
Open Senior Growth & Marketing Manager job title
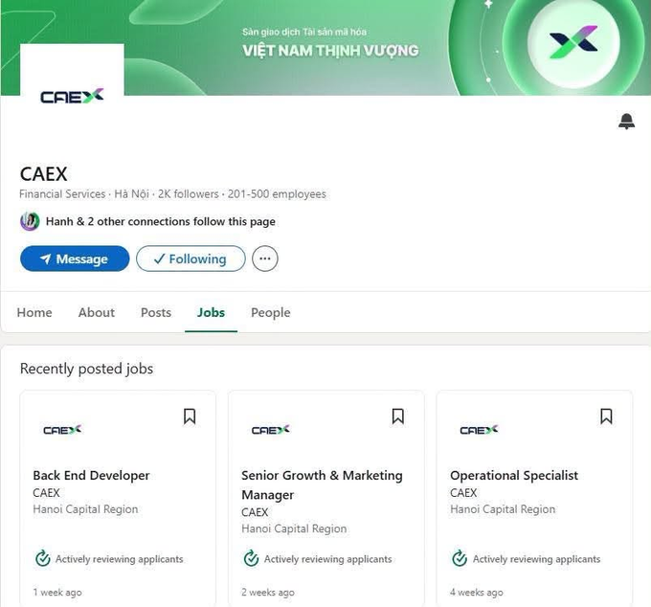pos(322,485)
